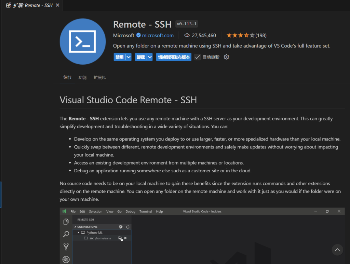Viewport: 350px width, 264px height.
Task: Click the extension description sentence
Action: click(x=221, y=46)
